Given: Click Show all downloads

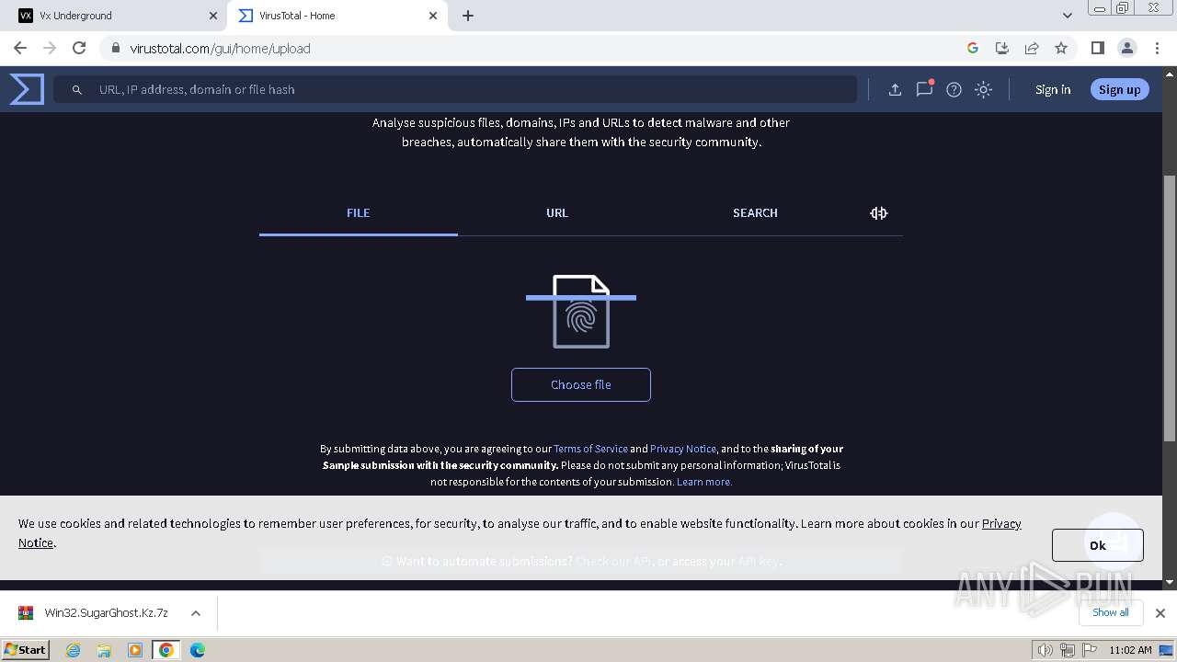Looking at the screenshot, I should click(x=1111, y=612).
